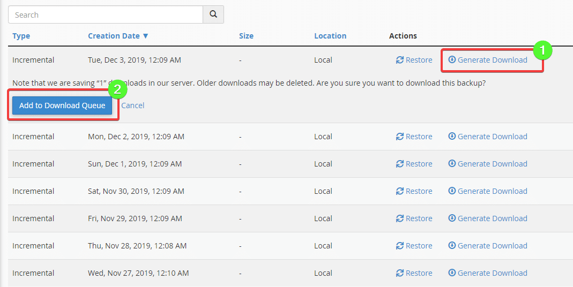
Task: Click Add to Download Queue button
Action: click(x=62, y=105)
